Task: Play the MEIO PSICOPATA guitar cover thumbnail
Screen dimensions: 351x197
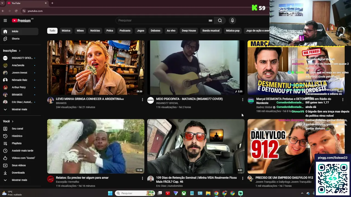Action: pyautogui.click(x=196, y=68)
